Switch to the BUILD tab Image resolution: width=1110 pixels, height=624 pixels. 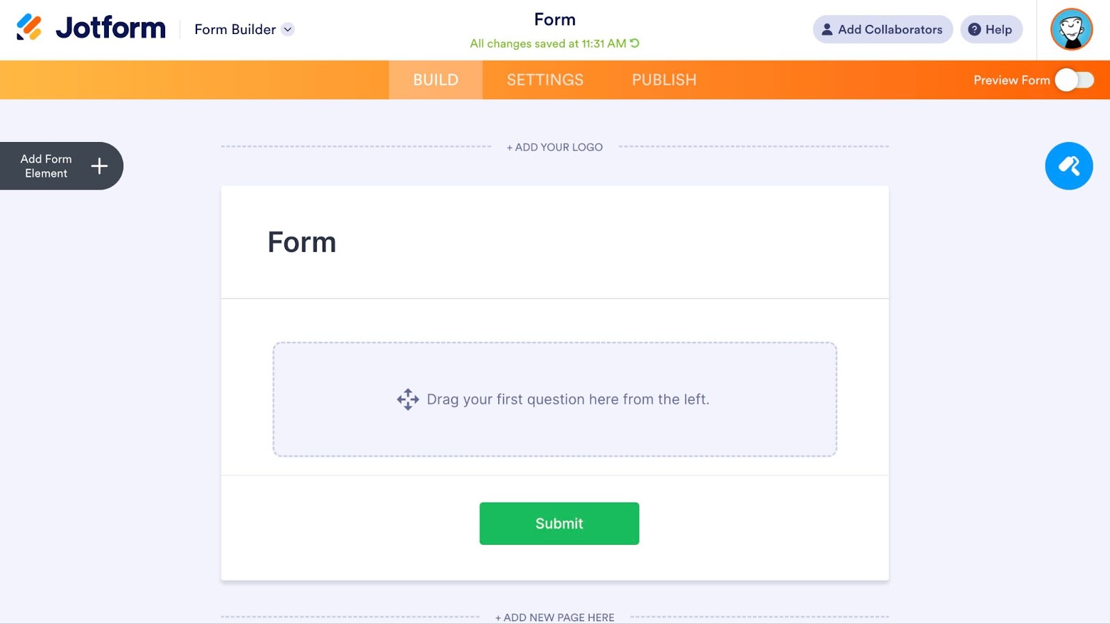tap(436, 80)
